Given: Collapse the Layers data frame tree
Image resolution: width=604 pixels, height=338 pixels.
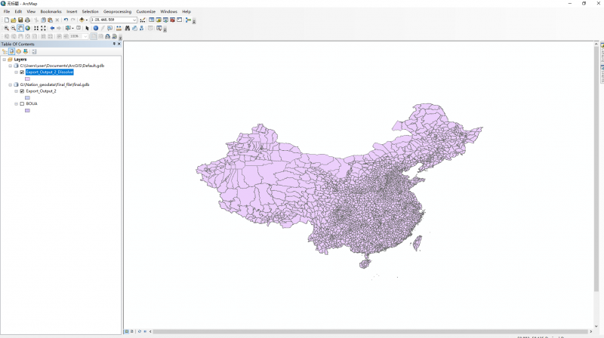Looking at the screenshot, I should pos(4,59).
